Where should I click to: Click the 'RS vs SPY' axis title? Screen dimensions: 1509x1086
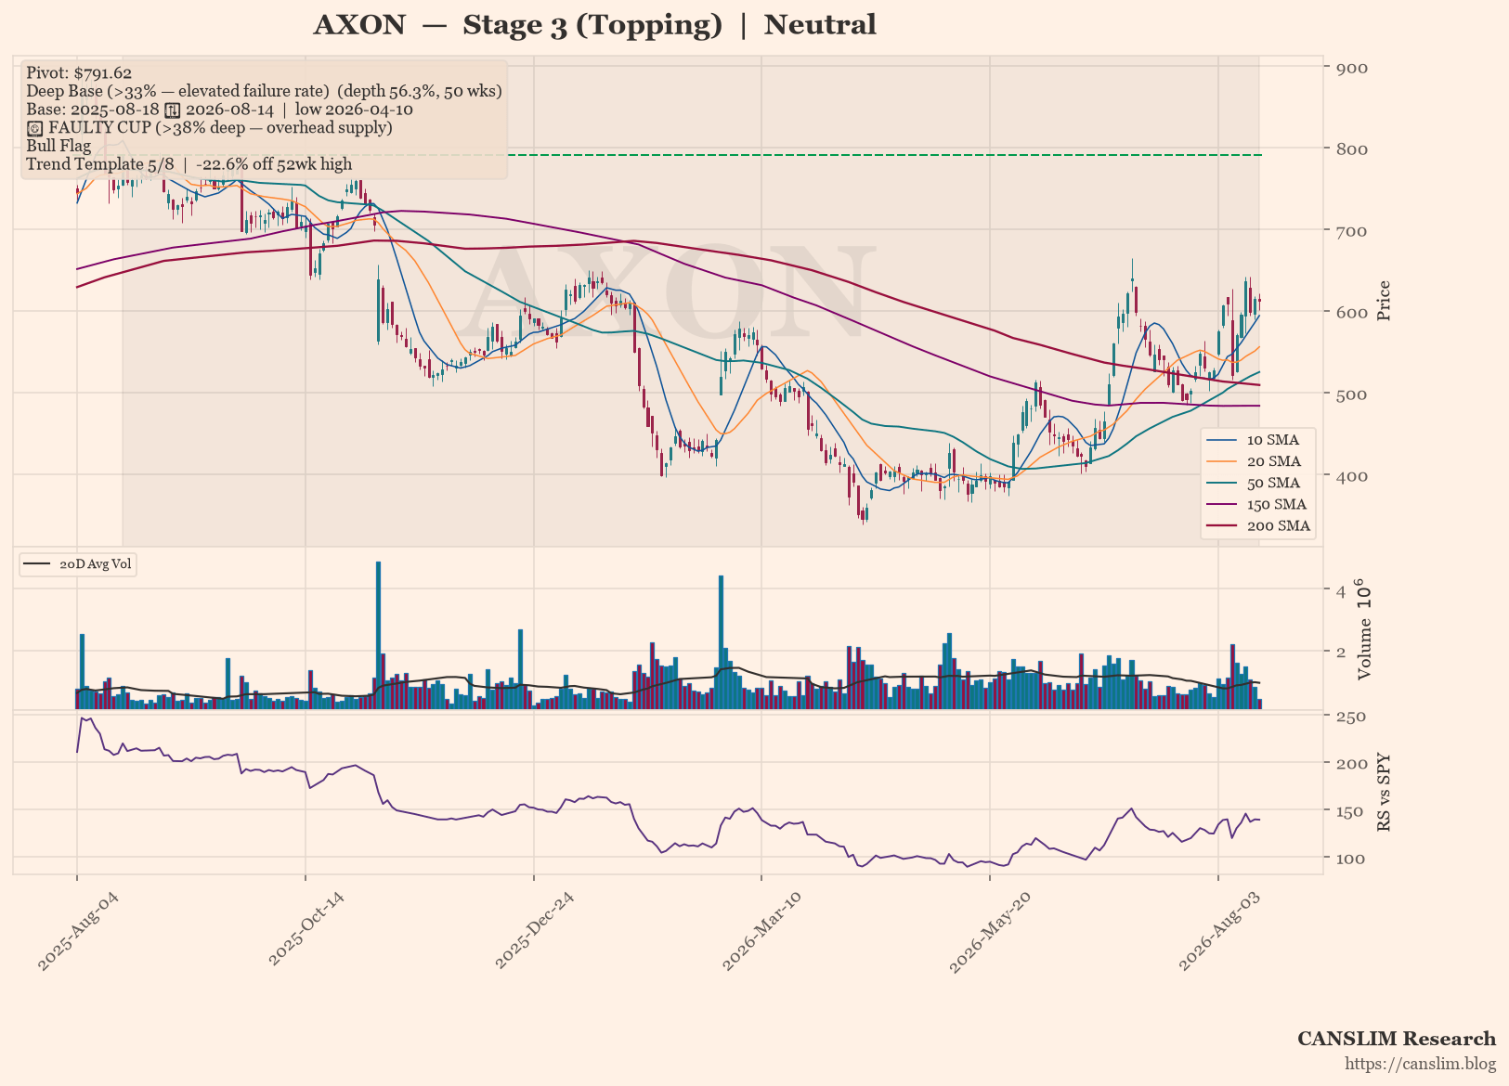click(x=1385, y=792)
